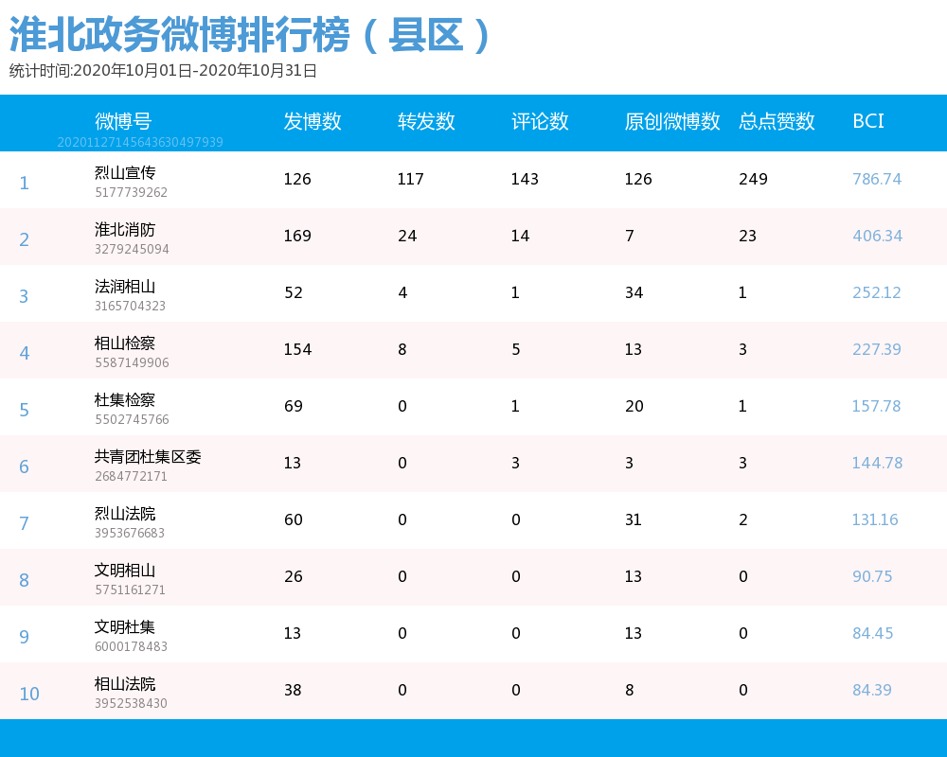Select the BCI score 84.39

[x=872, y=690]
